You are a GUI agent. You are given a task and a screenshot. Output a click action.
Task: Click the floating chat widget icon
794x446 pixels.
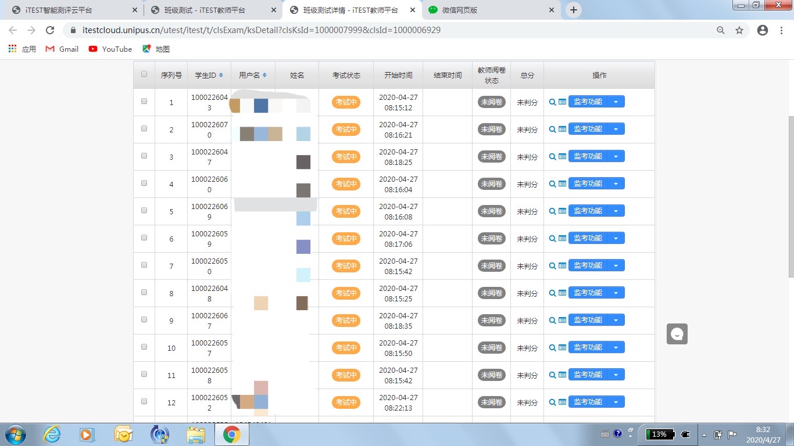pyautogui.click(x=677, y=334)
